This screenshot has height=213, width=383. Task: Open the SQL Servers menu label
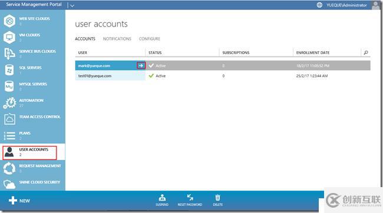coord(30,68)
